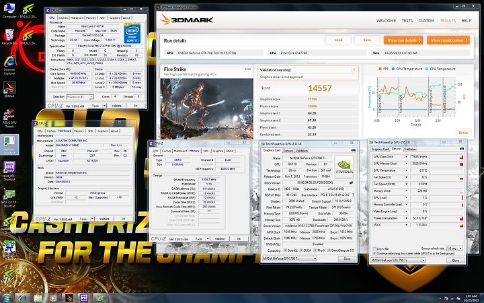
Task: Go to the 3DMark CUSTOM menu
Action: tap(426, 20)
